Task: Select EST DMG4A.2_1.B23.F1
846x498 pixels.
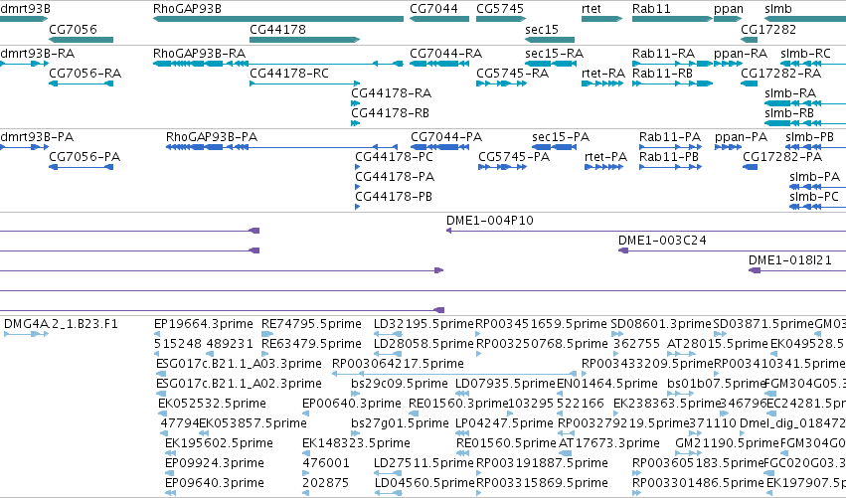Action: (x=26, y=335)
